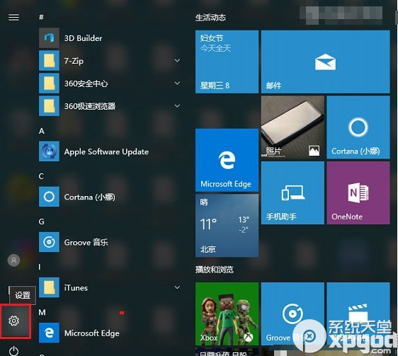The height and width of the screenshot is (356, 398).
Task: Expand the 360安全中心 folder chevron
Action: tap(178, 83)
